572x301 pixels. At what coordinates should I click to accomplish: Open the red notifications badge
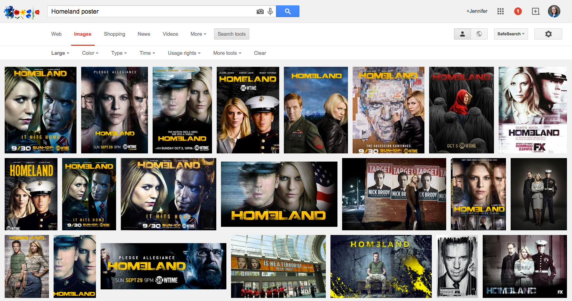click(518, 11)
